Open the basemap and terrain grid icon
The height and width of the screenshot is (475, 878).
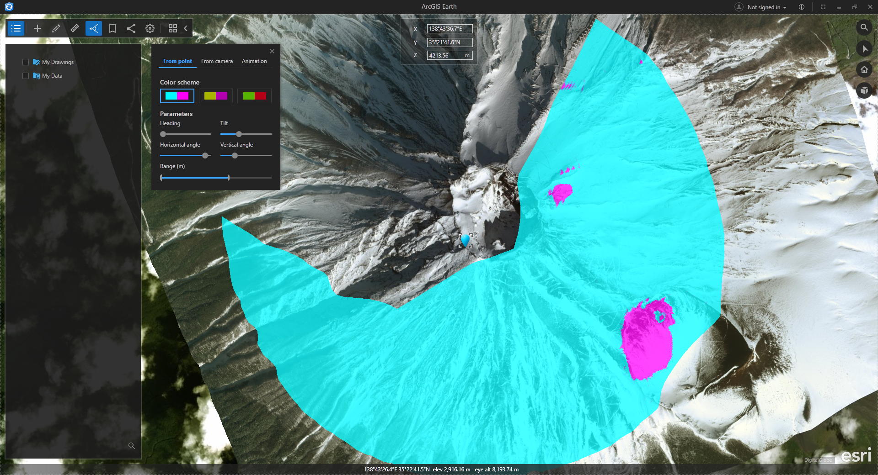pyautogui.click(x=172, y=28)
